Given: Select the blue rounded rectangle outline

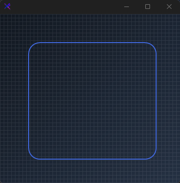Looking at the screenshot, I should 92,101.
